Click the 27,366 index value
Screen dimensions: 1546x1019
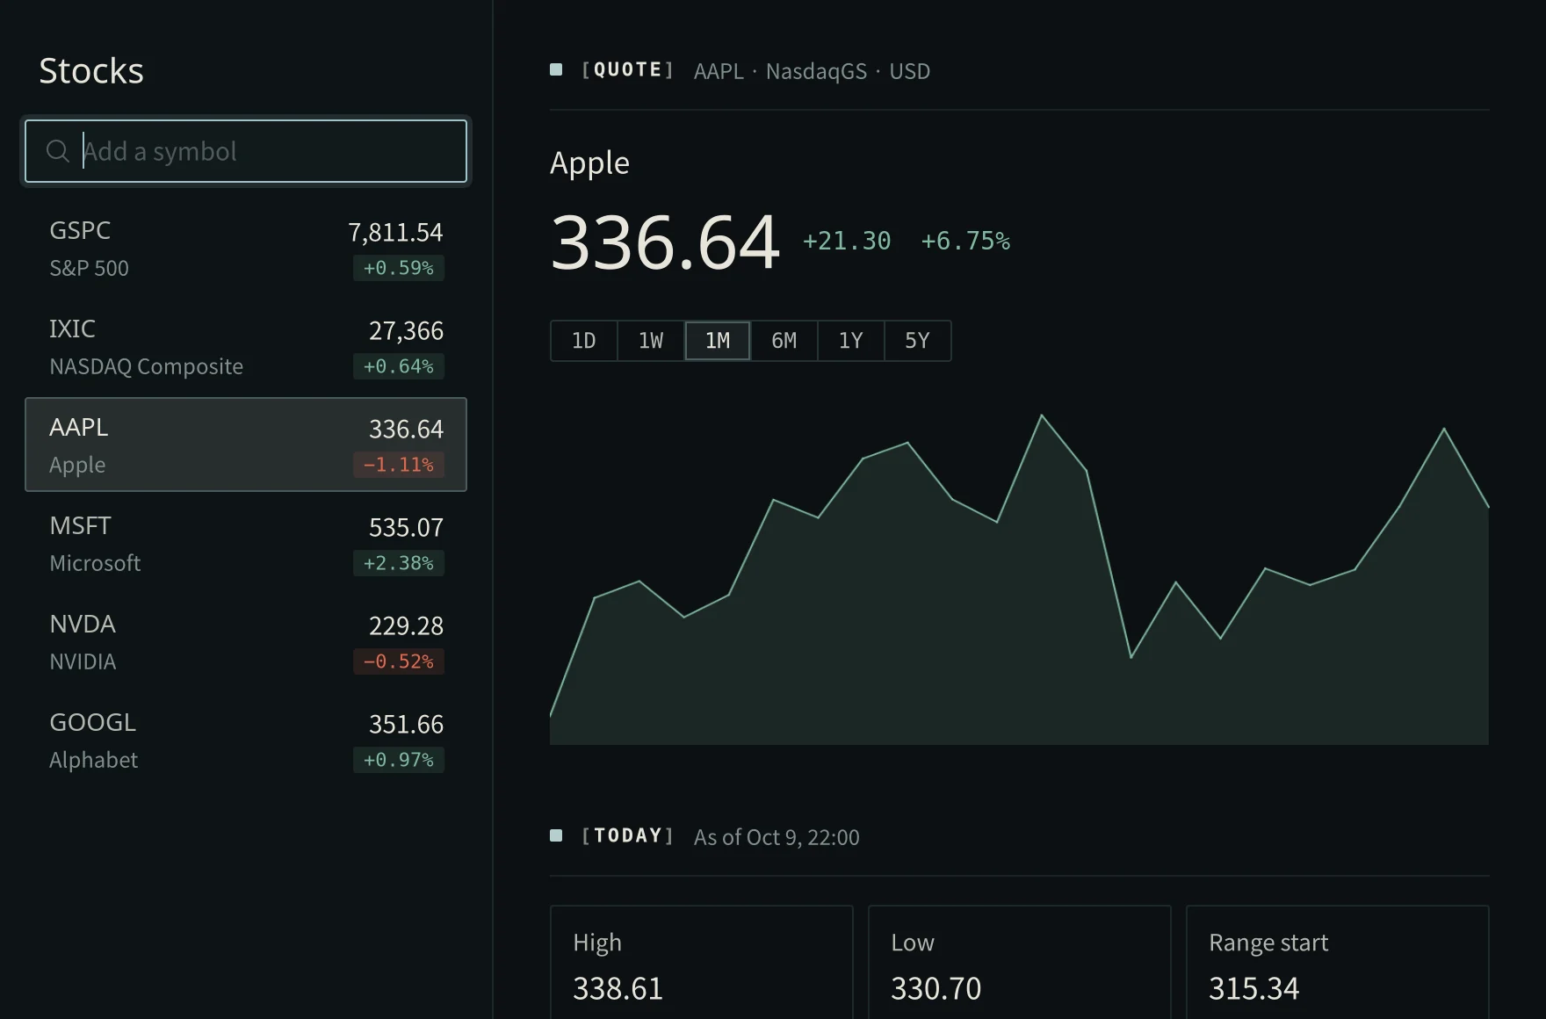(406, 330)
